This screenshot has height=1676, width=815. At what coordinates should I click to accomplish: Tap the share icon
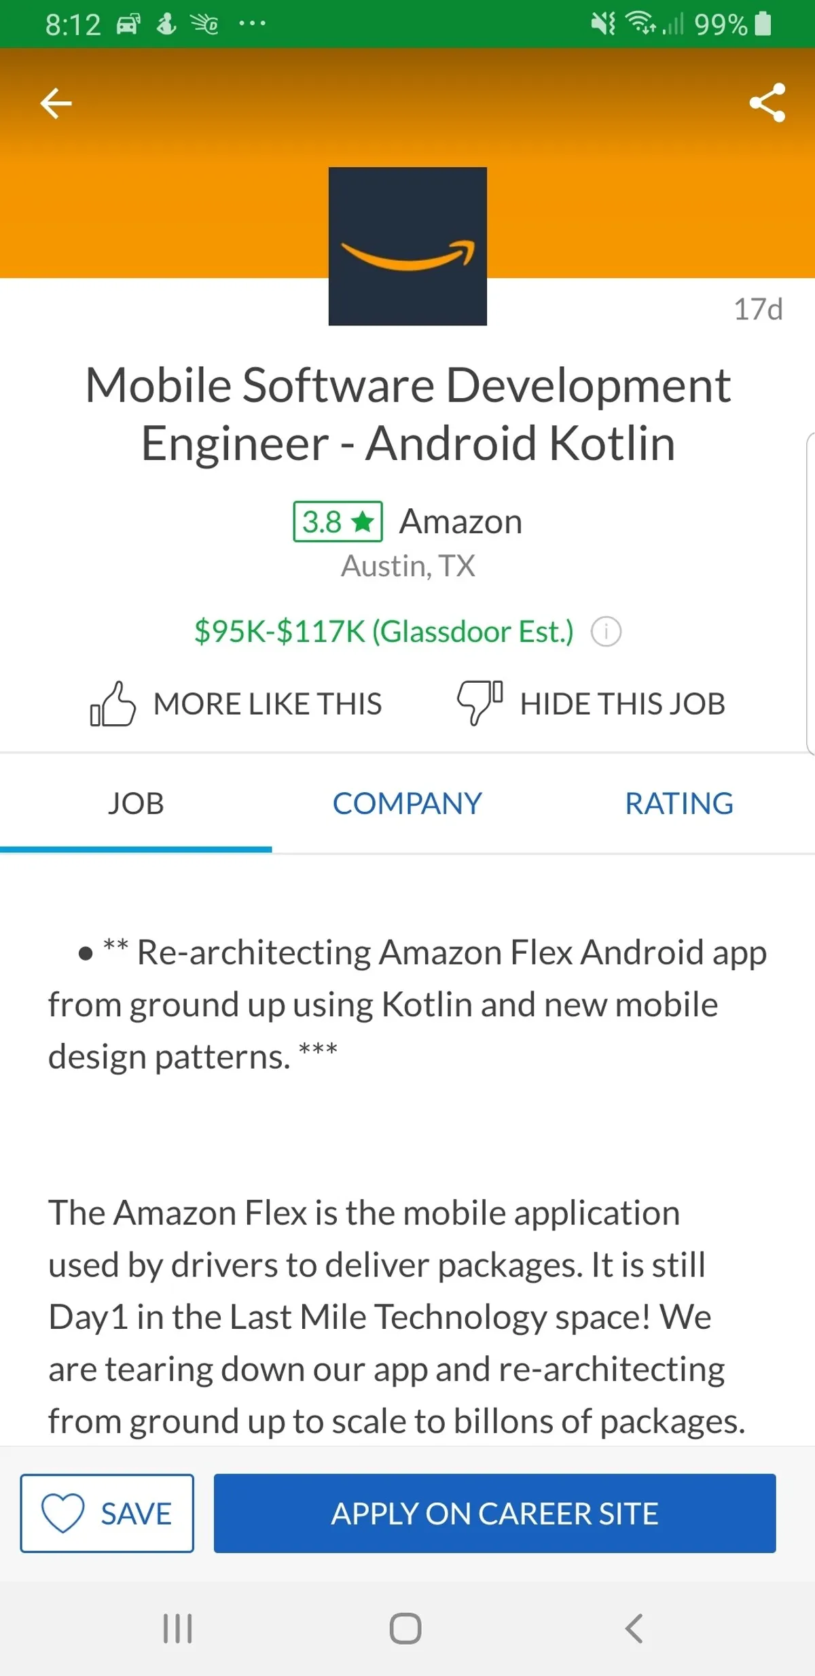(x=767, y=103)
